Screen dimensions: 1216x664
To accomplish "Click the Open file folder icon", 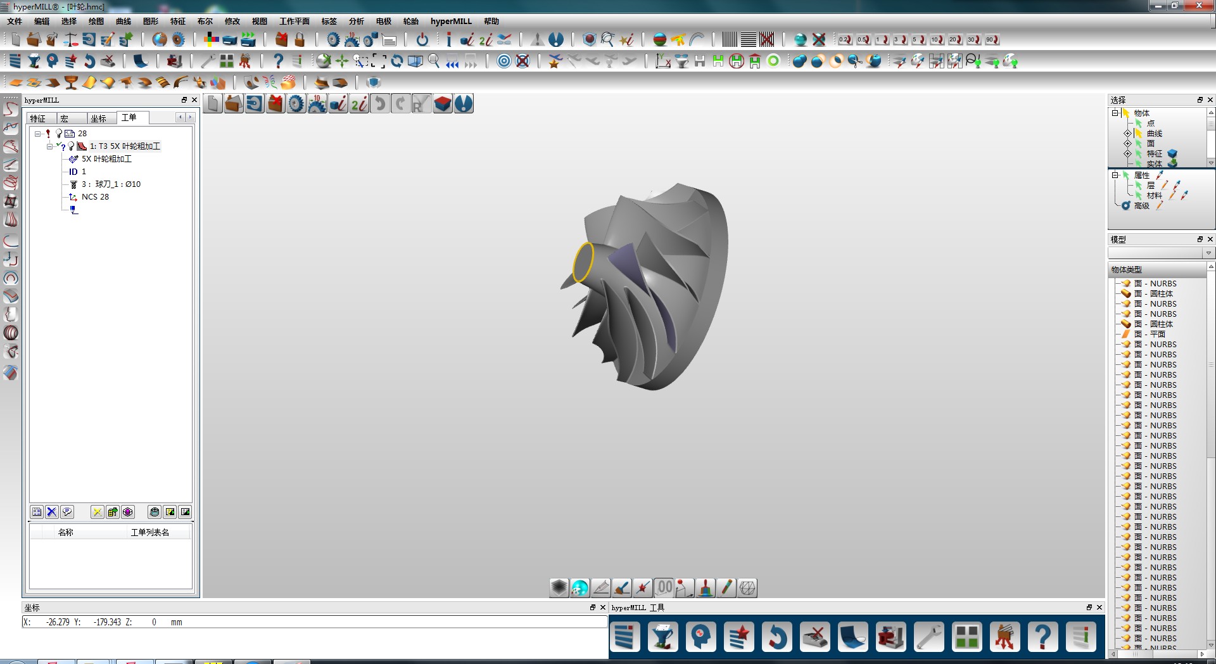I will click(34, 40).
